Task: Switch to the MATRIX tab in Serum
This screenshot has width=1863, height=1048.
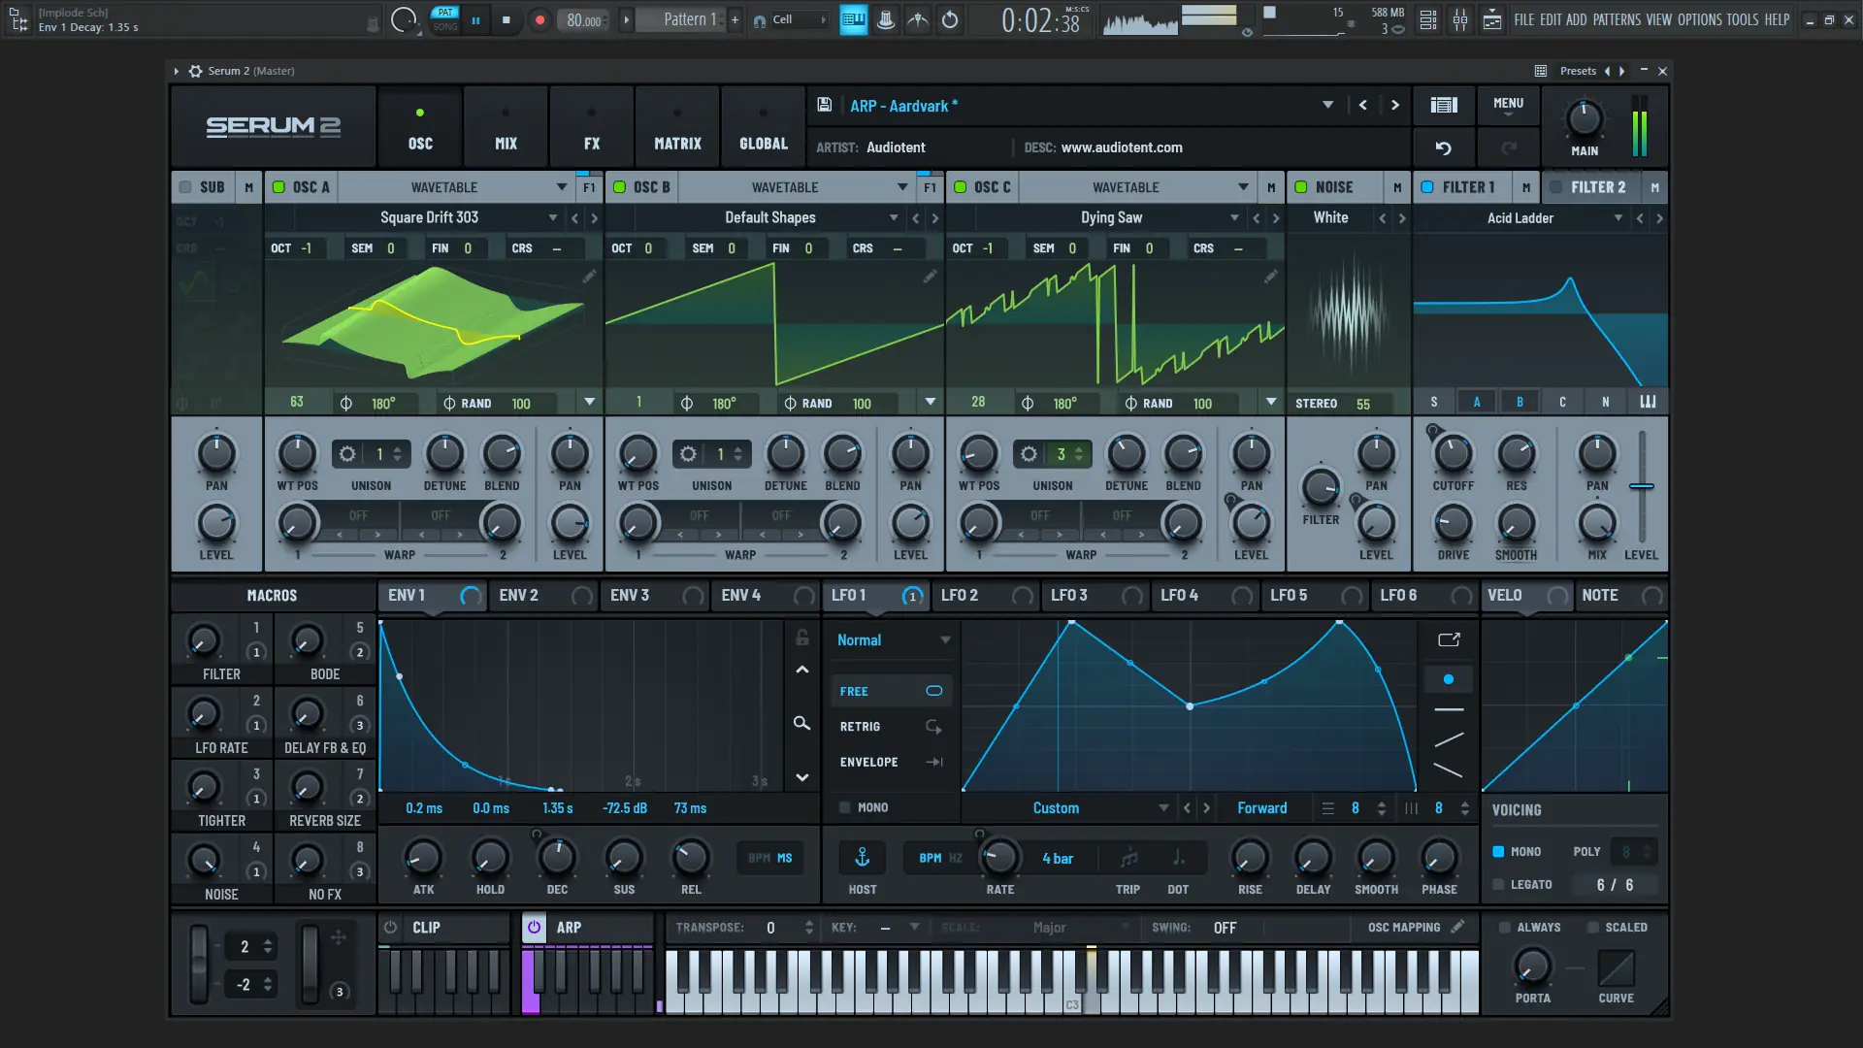Action: click(676, 126)
